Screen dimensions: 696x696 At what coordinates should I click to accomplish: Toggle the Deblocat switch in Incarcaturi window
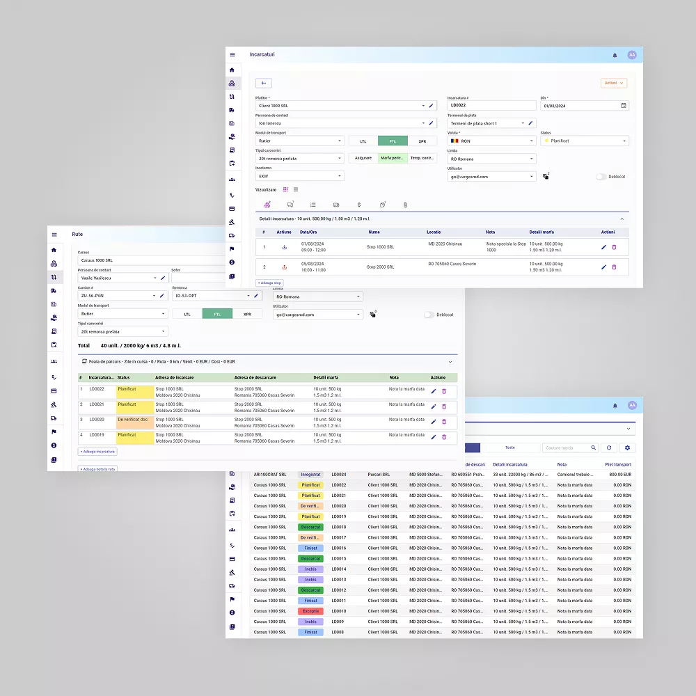[601, 177]
